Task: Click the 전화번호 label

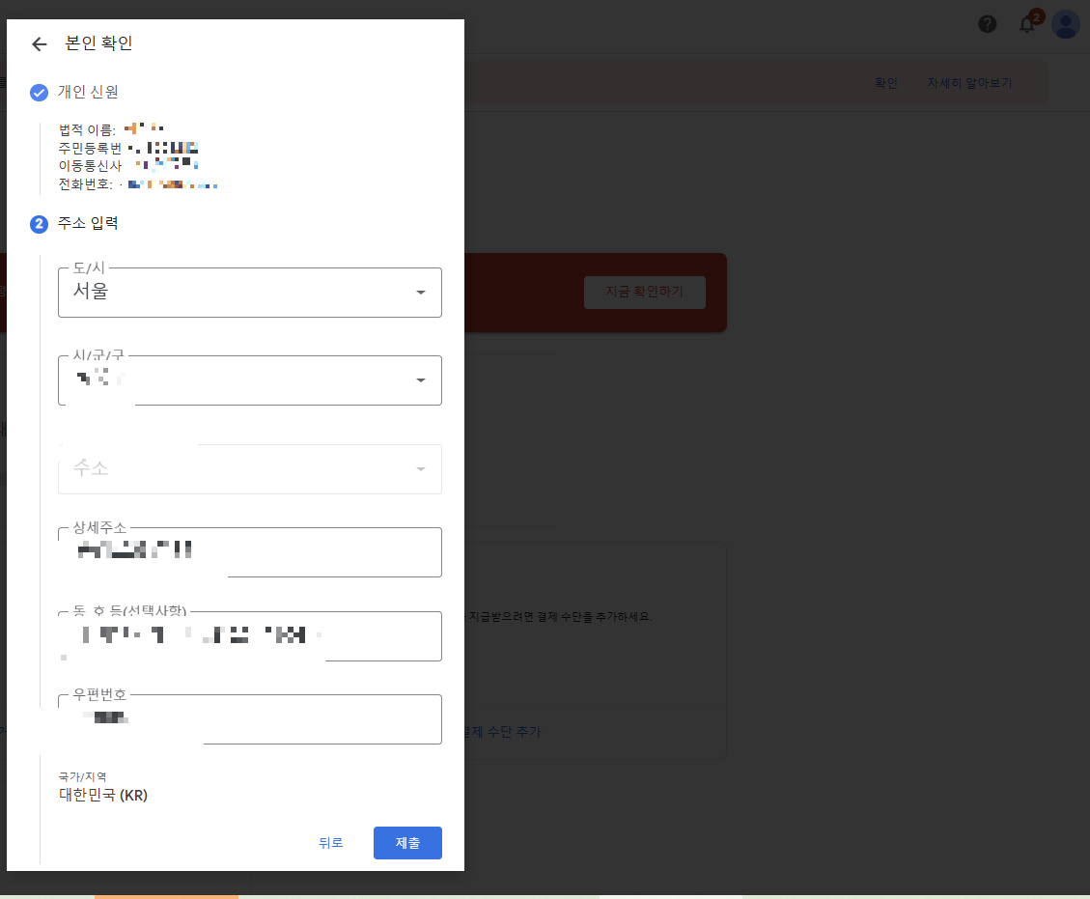Action: 85,184
